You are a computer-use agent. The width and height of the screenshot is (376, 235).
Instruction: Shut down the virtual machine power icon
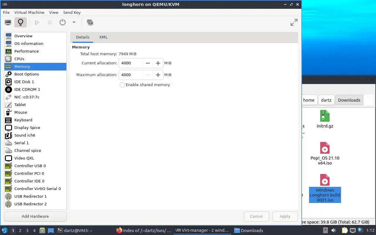pos(63,22)
